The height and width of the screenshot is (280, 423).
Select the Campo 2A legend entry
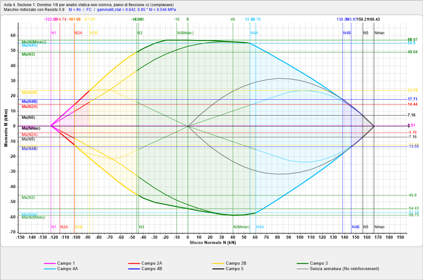[152, 263]
